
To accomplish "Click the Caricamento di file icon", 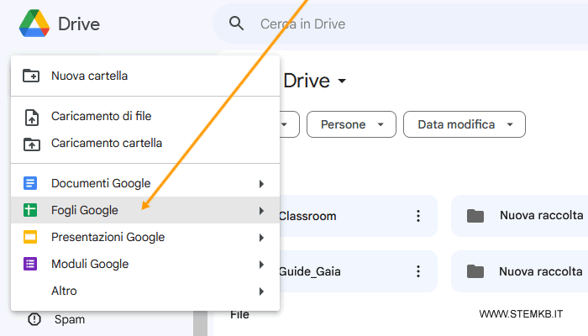I will coord(31,116).
